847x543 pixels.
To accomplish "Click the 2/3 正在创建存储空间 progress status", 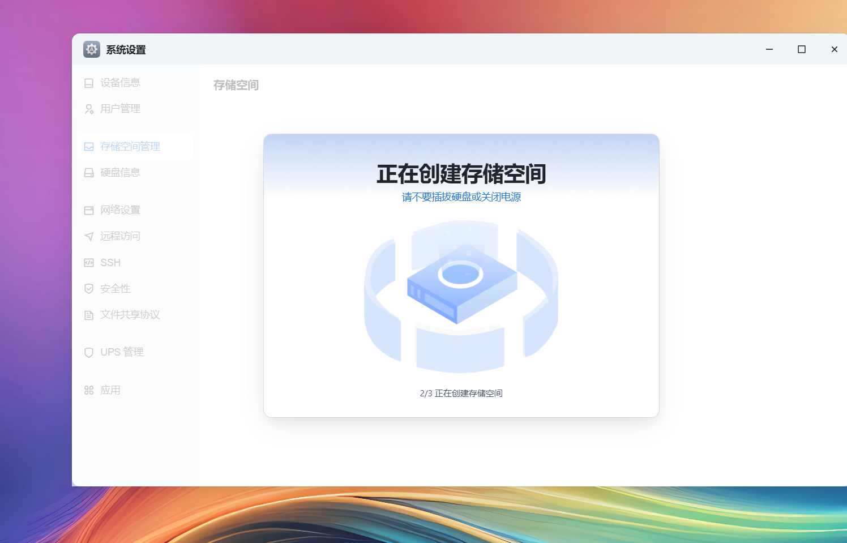I will [461, 394].
